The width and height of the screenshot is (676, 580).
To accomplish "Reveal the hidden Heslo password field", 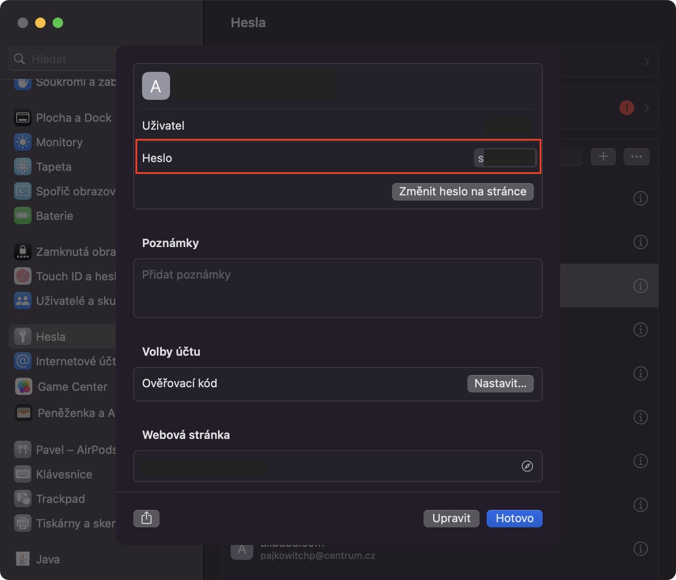I will pyautogui.click(x=505, y=158).
